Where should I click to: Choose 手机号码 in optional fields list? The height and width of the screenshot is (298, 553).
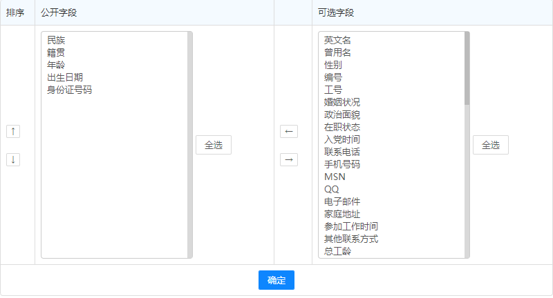click(x=342, y=164)
